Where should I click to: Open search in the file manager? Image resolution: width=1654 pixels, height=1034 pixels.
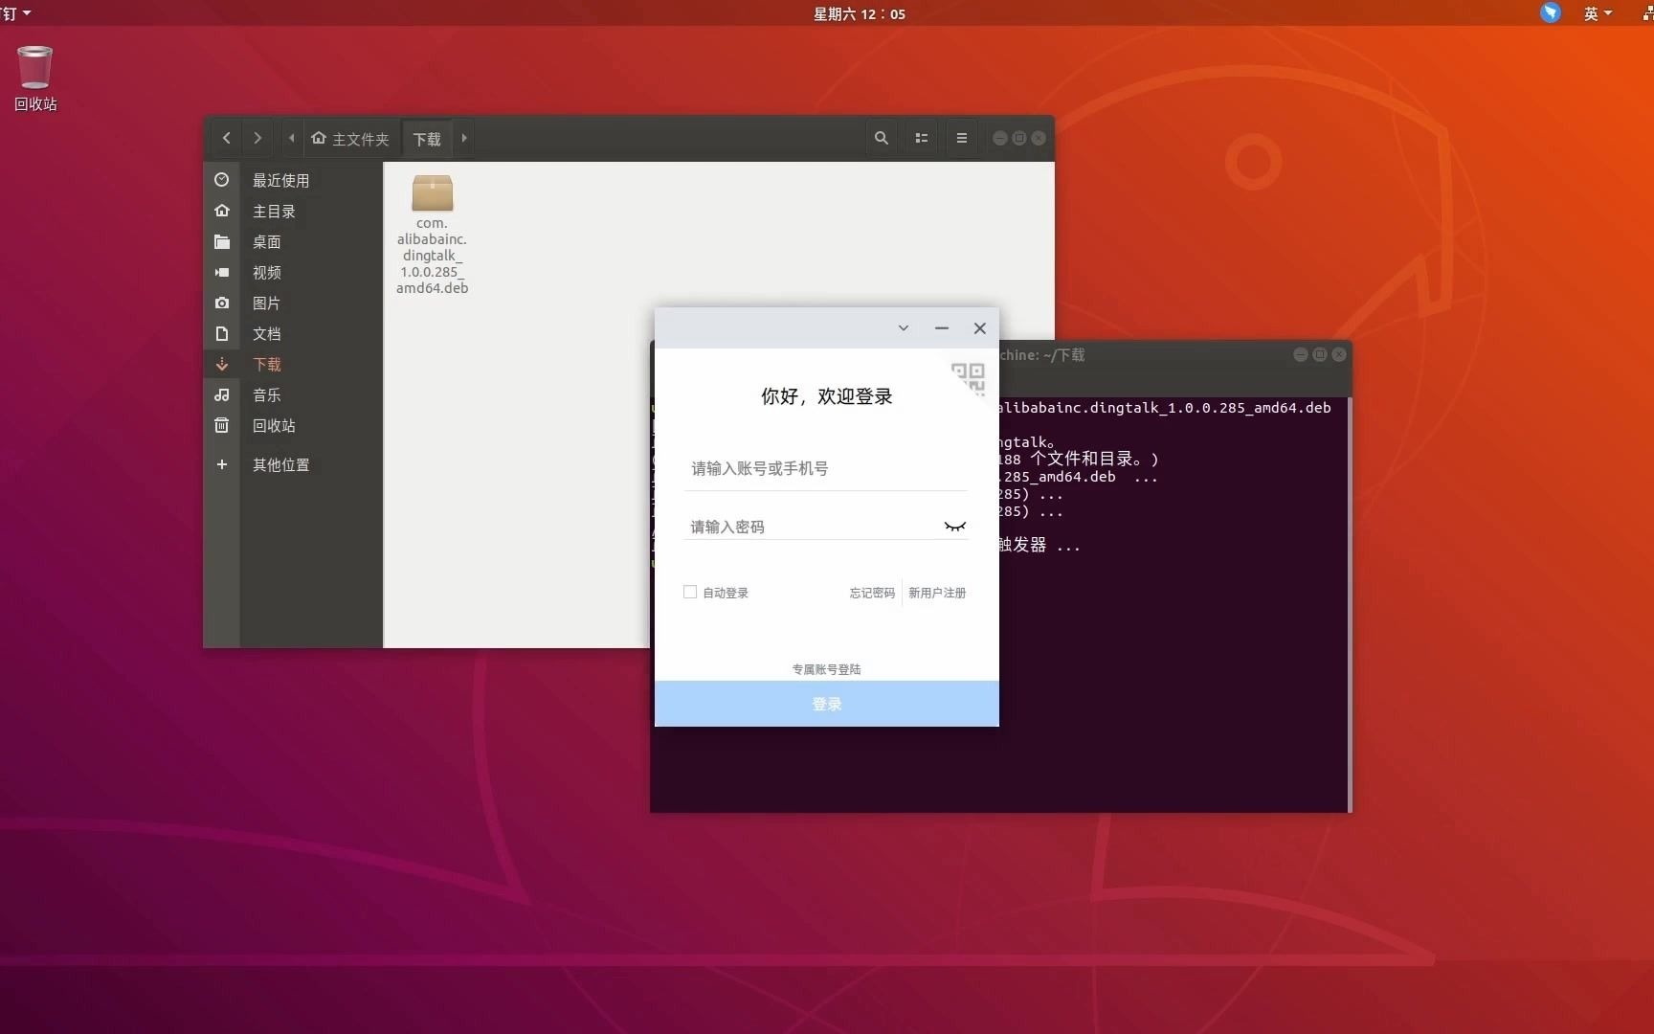click(882, 138)
